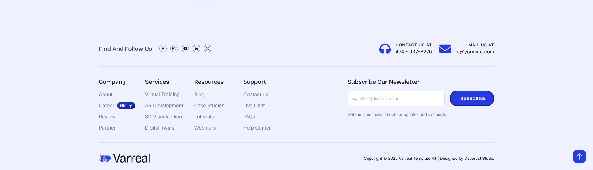Viewport: 593px width, 170px height.
Task: Open the X (Twitter) social icon
Action: [208, 49]
